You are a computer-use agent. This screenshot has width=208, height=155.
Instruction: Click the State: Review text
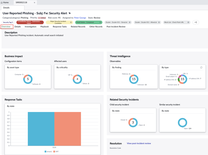tap(94, 18)
